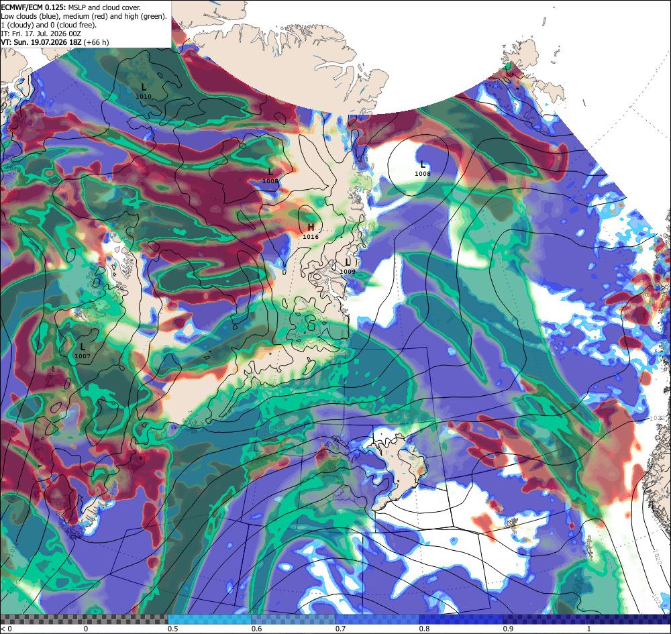Click the "L" marker above the 1010 value
Image resolution: width=671 pixels, height=634 pixels.
tap(144, 87)
